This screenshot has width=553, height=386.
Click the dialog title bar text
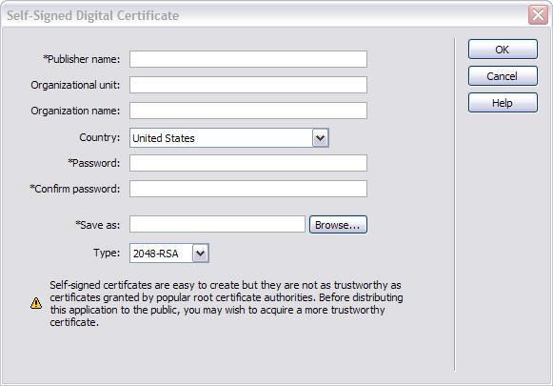92,15
